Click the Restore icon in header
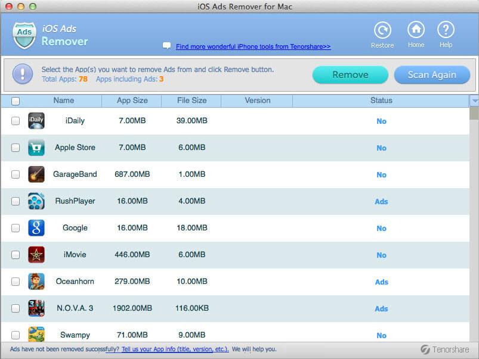 point(382,30)
